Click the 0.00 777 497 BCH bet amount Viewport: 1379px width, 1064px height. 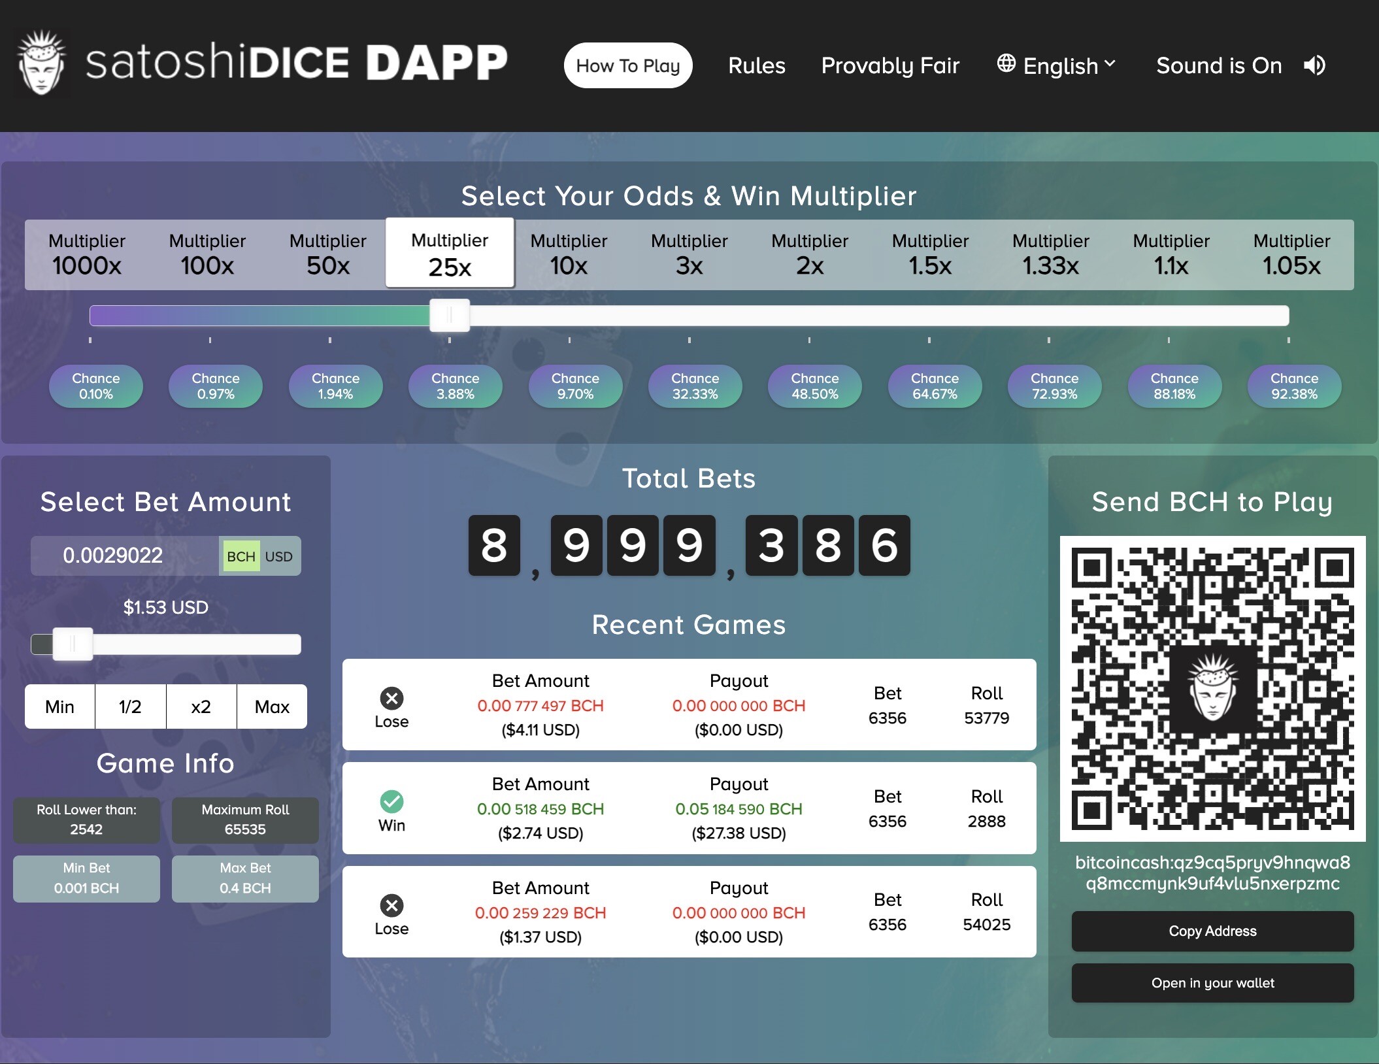tap(540, 706)
